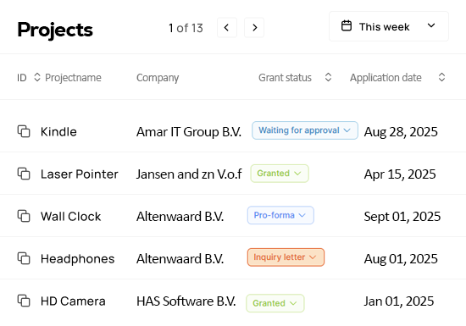Click the calendar icon in date filter
Image resolution: width=466 pixels, height=326 pixels.
[347, 26]
